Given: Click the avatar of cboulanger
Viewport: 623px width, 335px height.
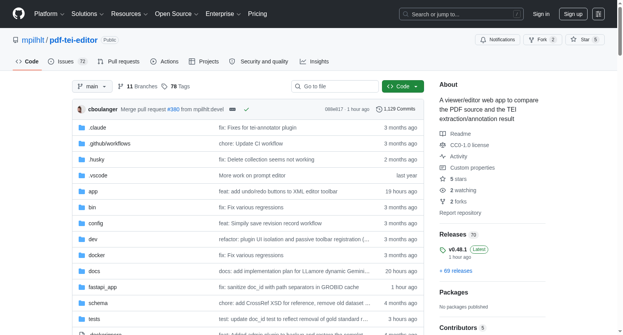Looking at the screenshot, I should [x=81, y=109].
